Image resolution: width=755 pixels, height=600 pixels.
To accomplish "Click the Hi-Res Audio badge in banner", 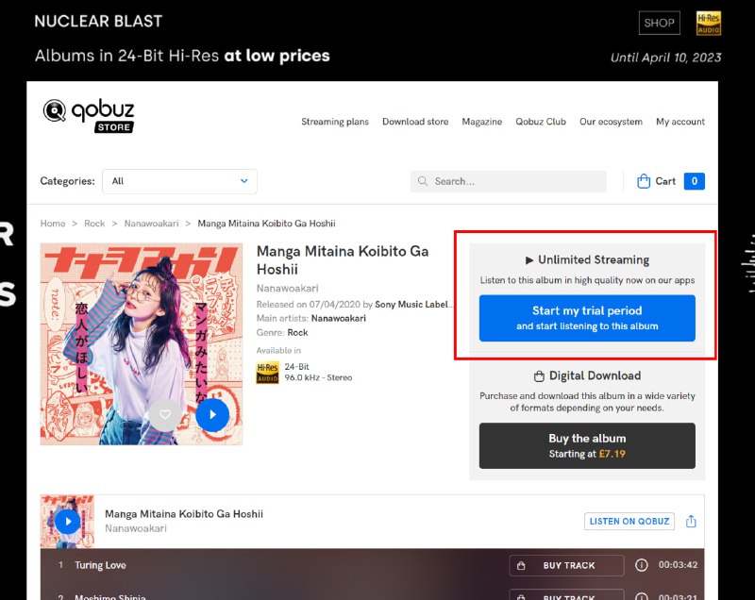I will coord(709,24).
